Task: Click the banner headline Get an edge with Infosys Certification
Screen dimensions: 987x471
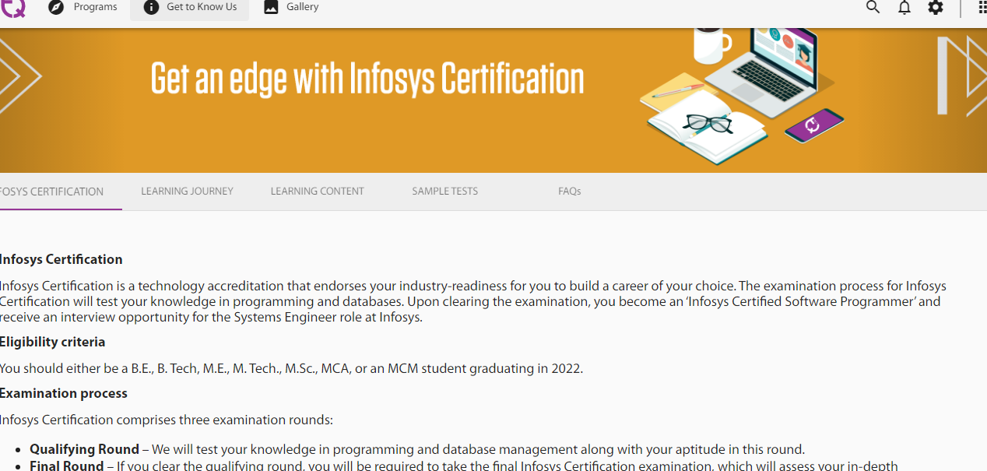Action: pos(367,78)
